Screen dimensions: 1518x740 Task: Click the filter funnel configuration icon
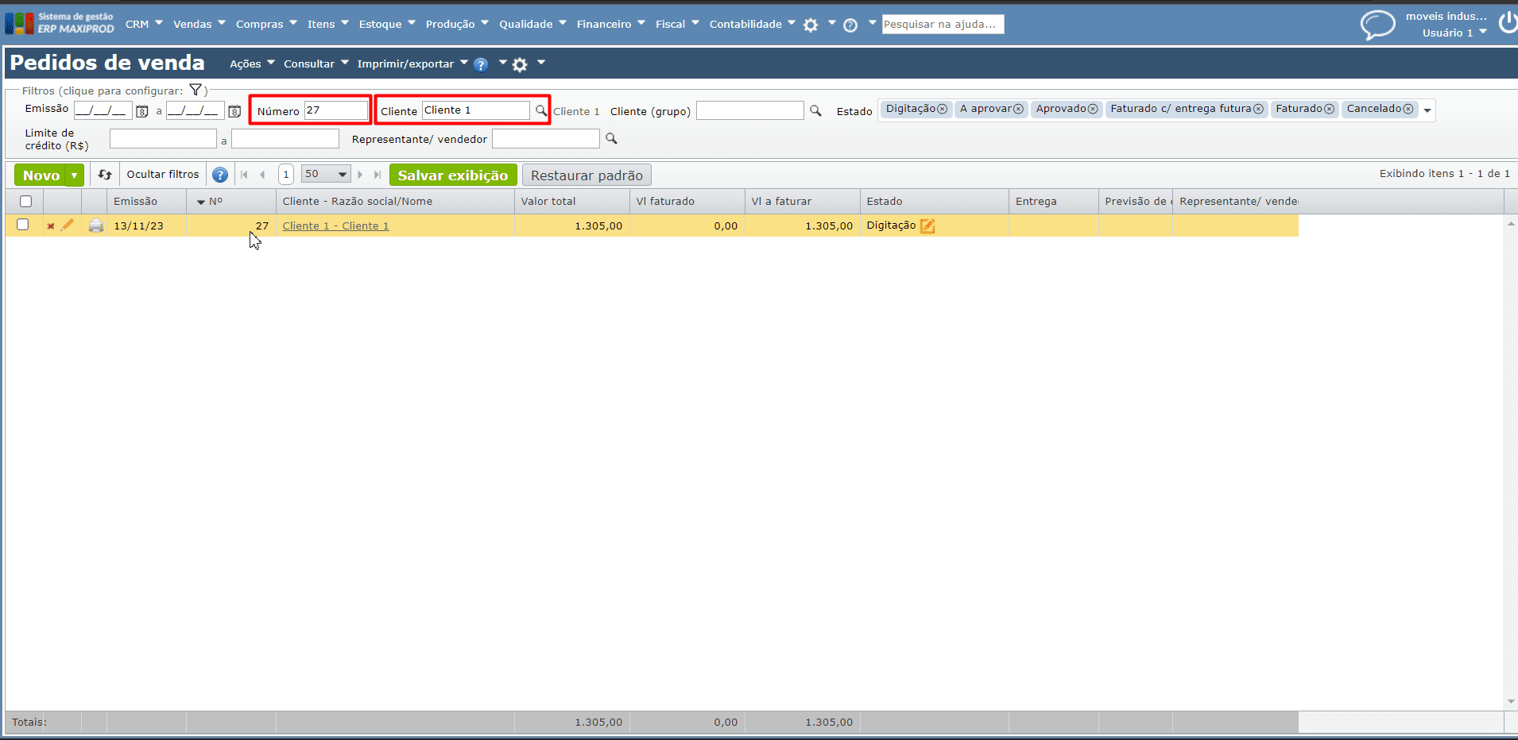click(195, 90)
